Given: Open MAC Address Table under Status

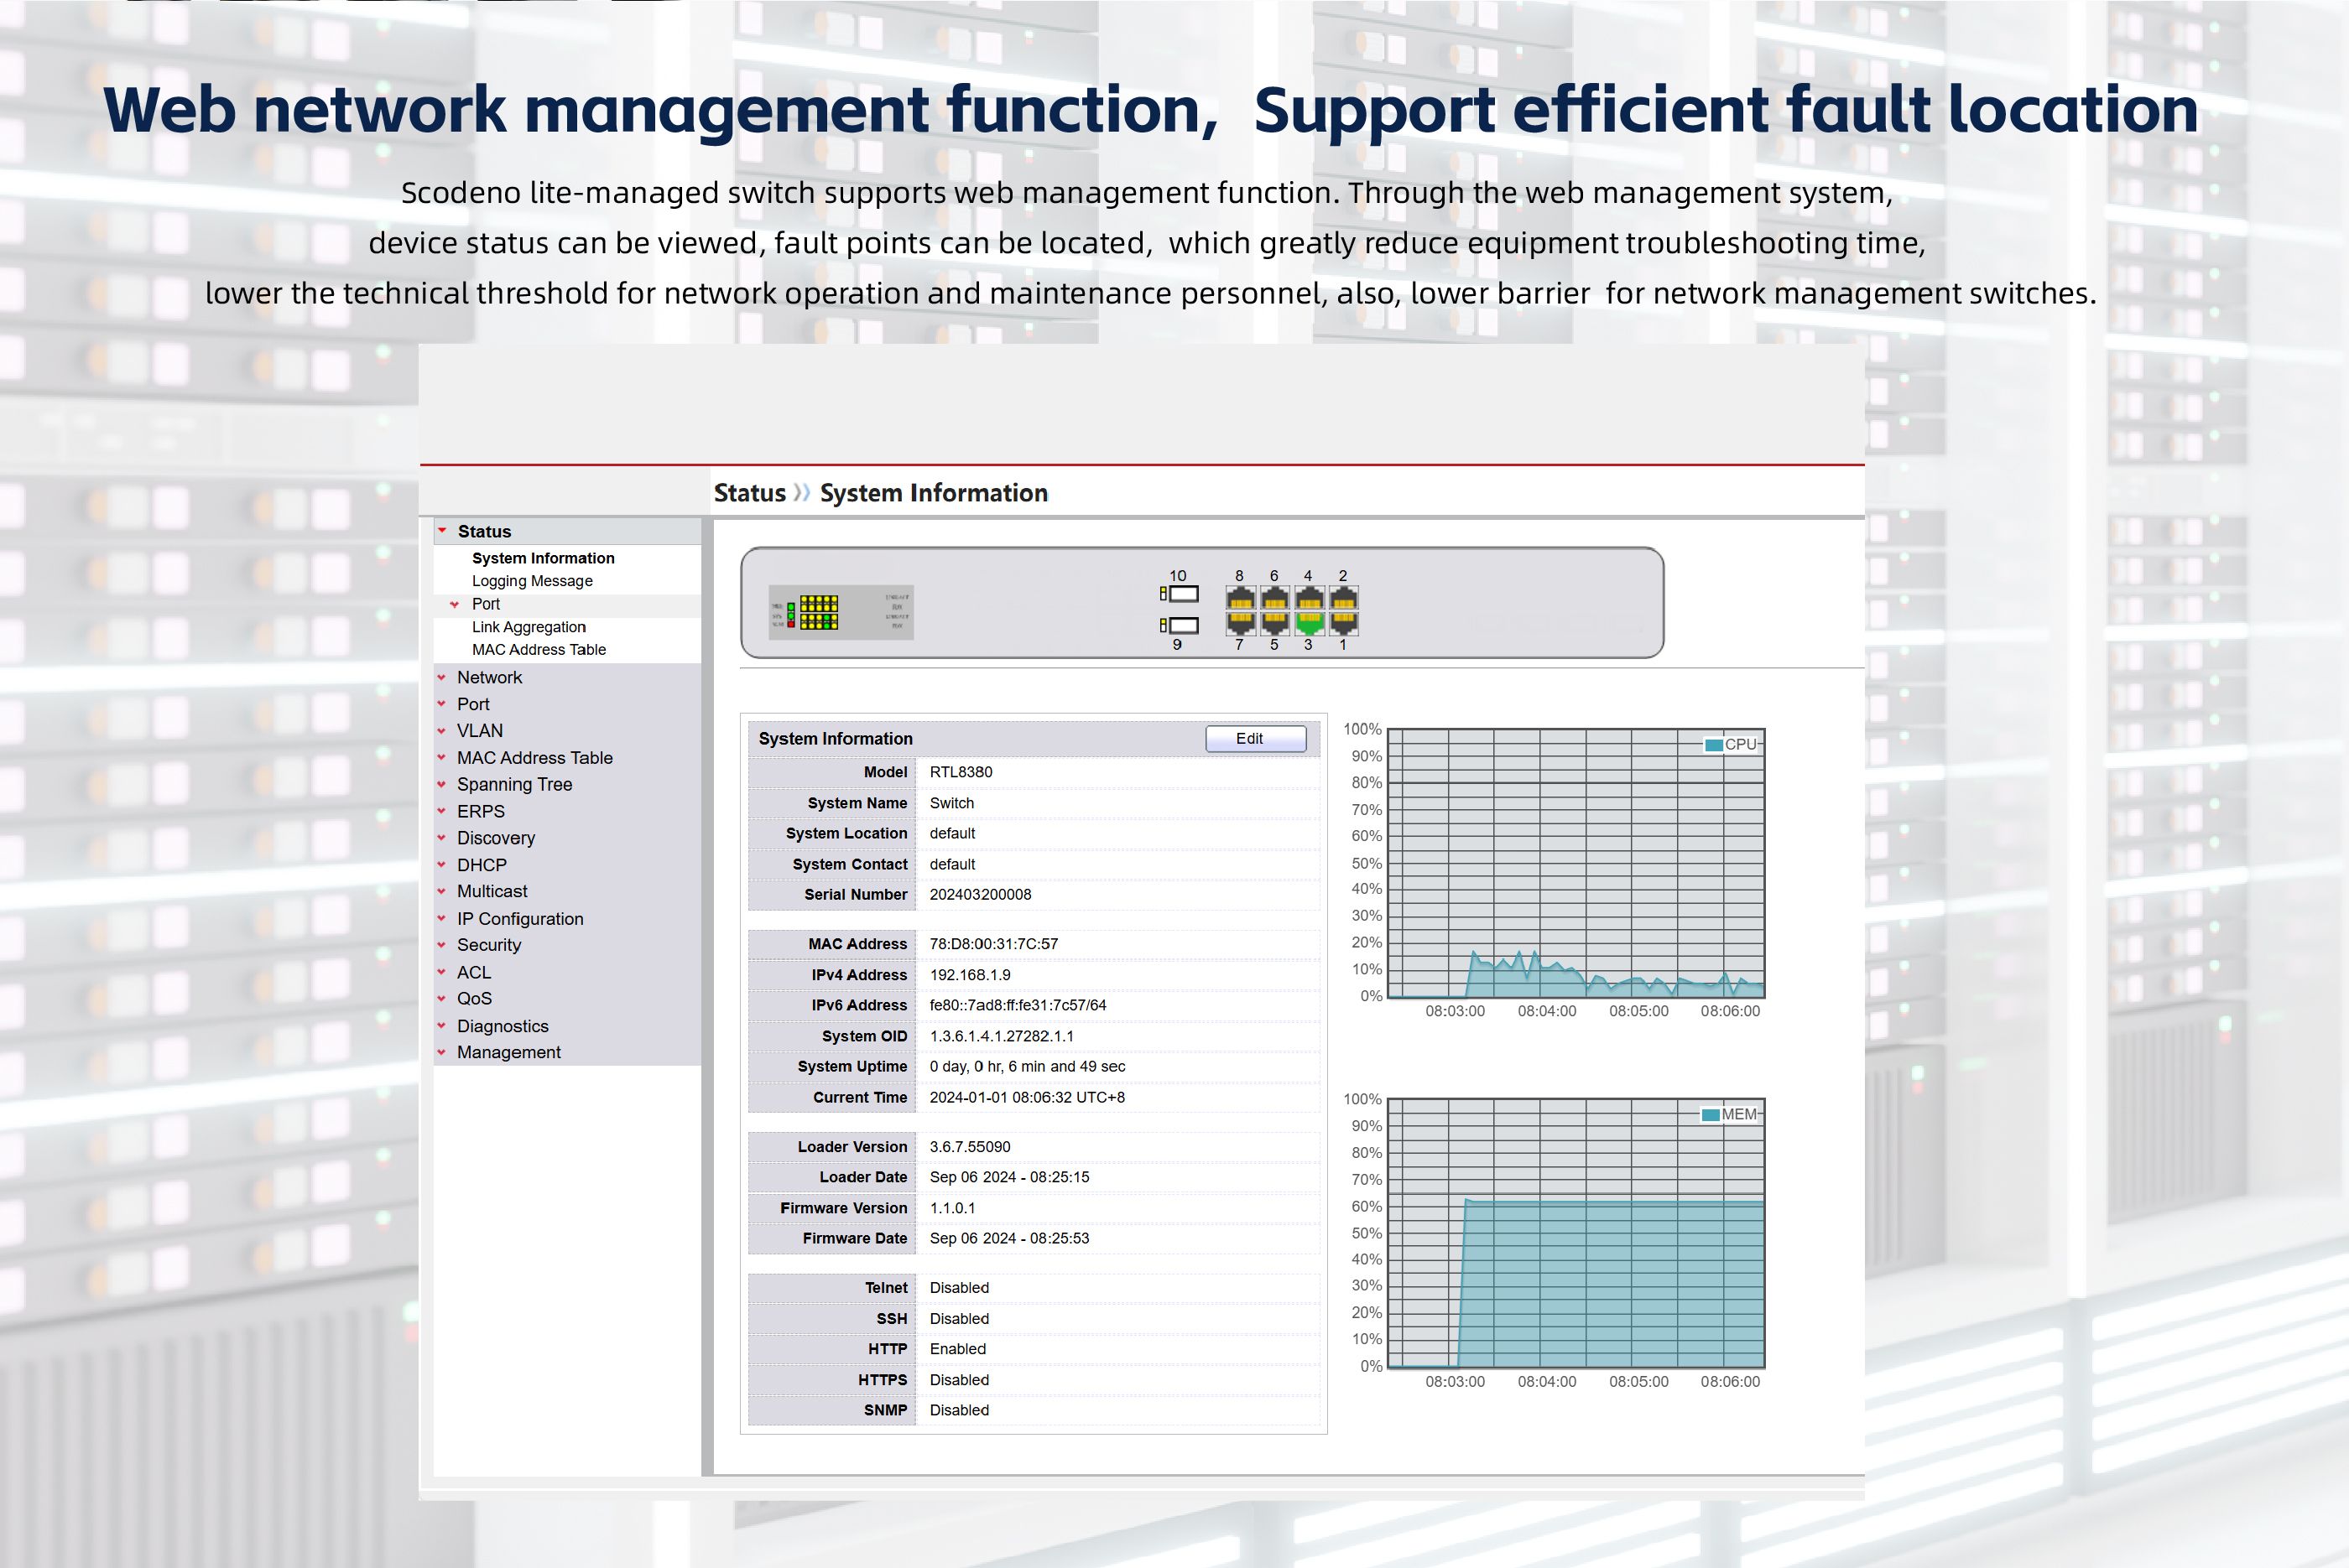Looking at the screenshot, I should point(539,650).
